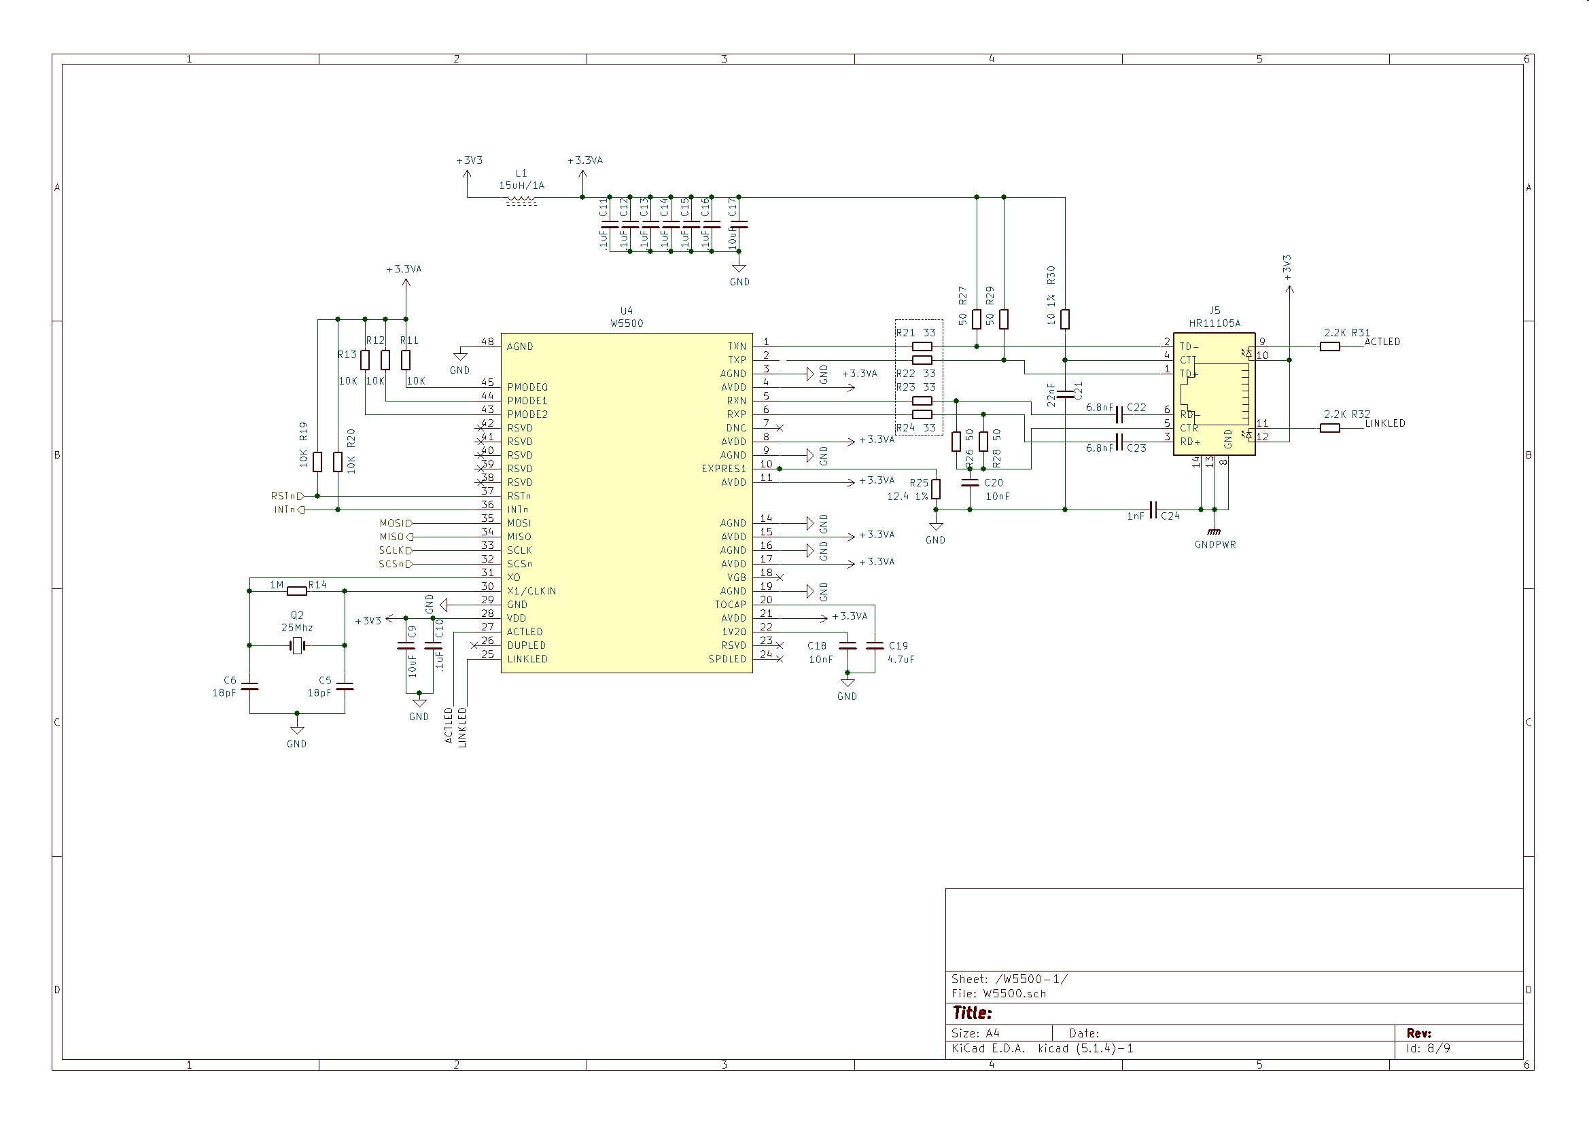The width and height of the screenshot is (1589, 1123).
Task: Click the MISO hierarchical label
Action: click(x=396, y=537)
